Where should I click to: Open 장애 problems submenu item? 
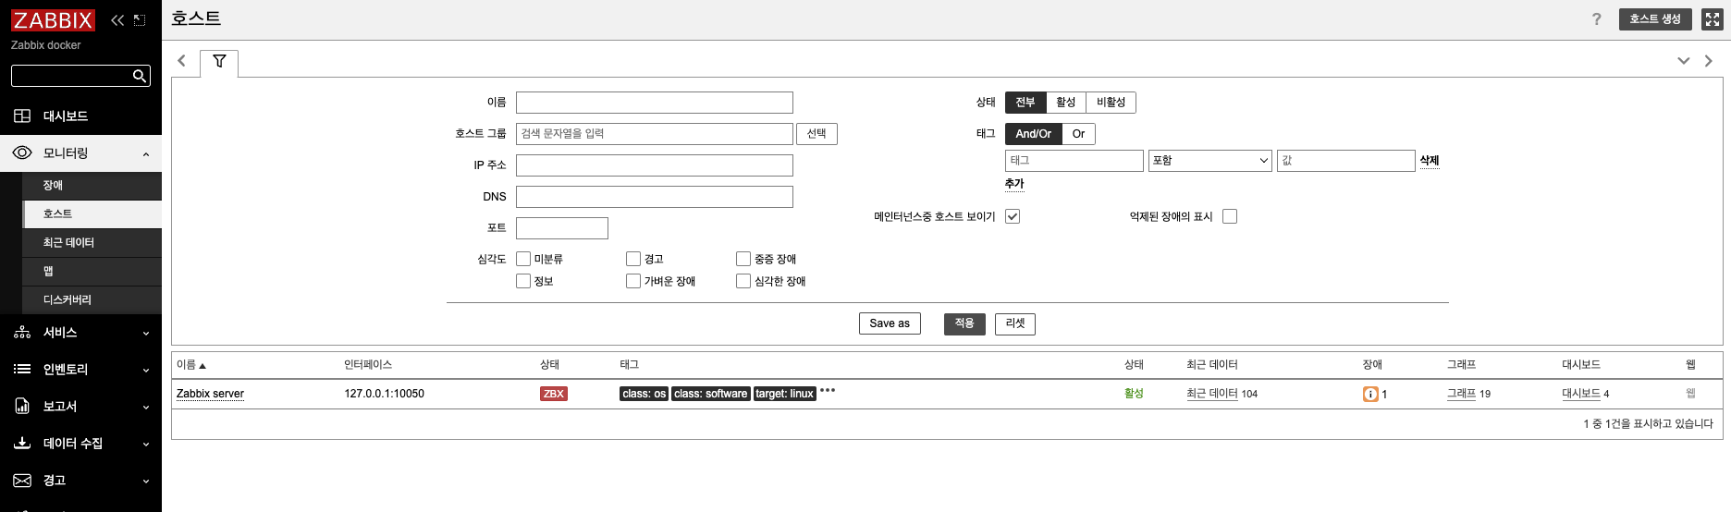point(92,186)
